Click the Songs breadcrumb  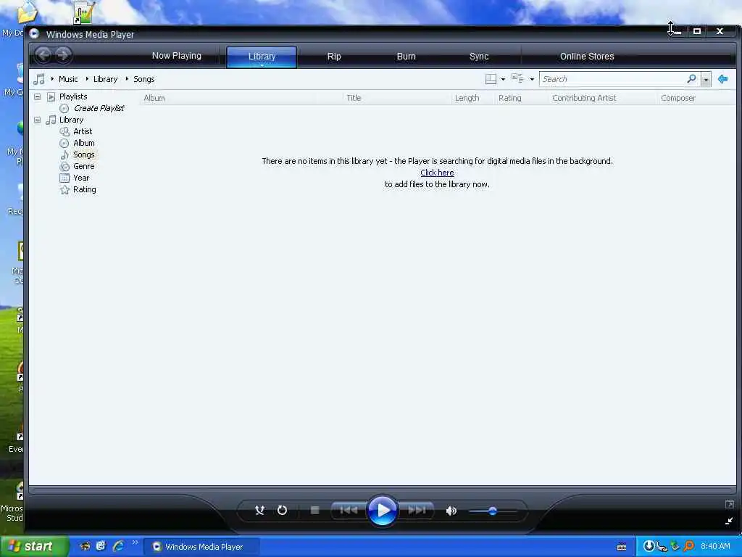(x=144, y=79)
